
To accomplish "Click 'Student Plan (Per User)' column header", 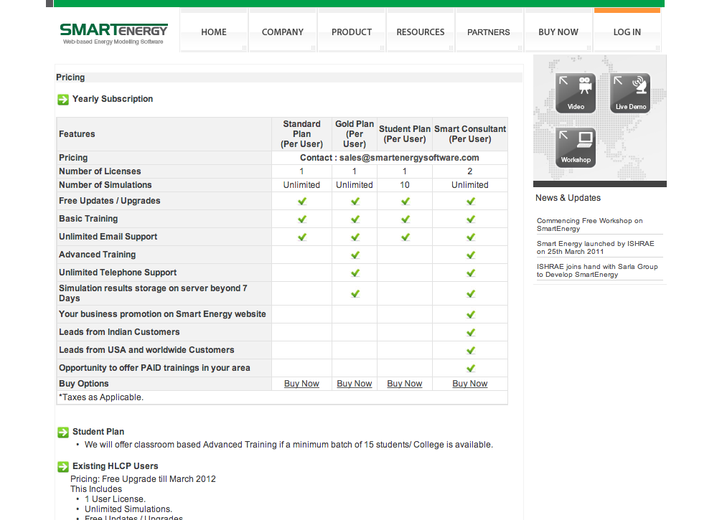I will pyautogui.click(x=405, y=134).
